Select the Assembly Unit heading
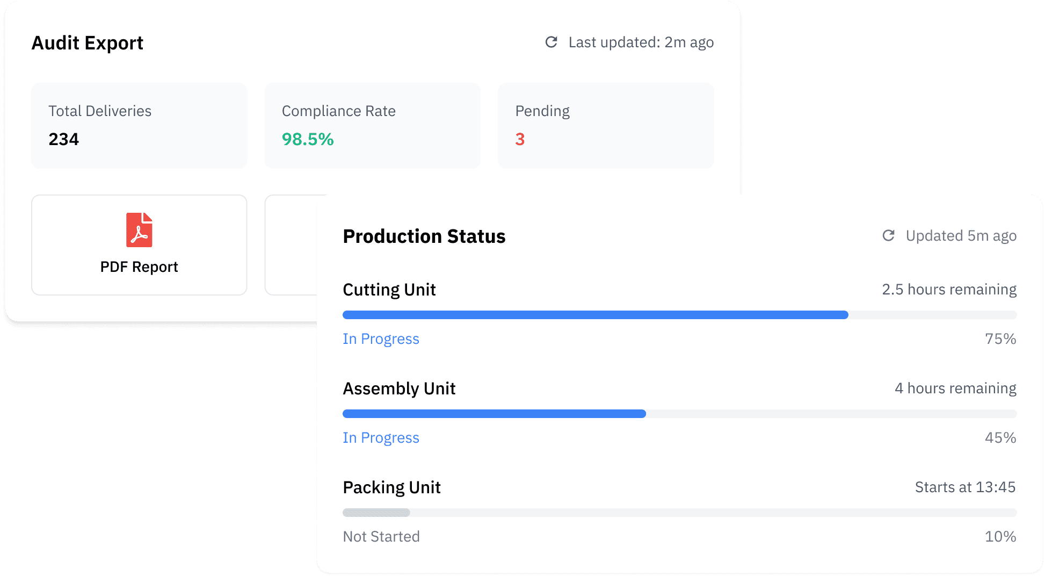The width and height of the screenshot is (1045, 576). pos(399,388)
